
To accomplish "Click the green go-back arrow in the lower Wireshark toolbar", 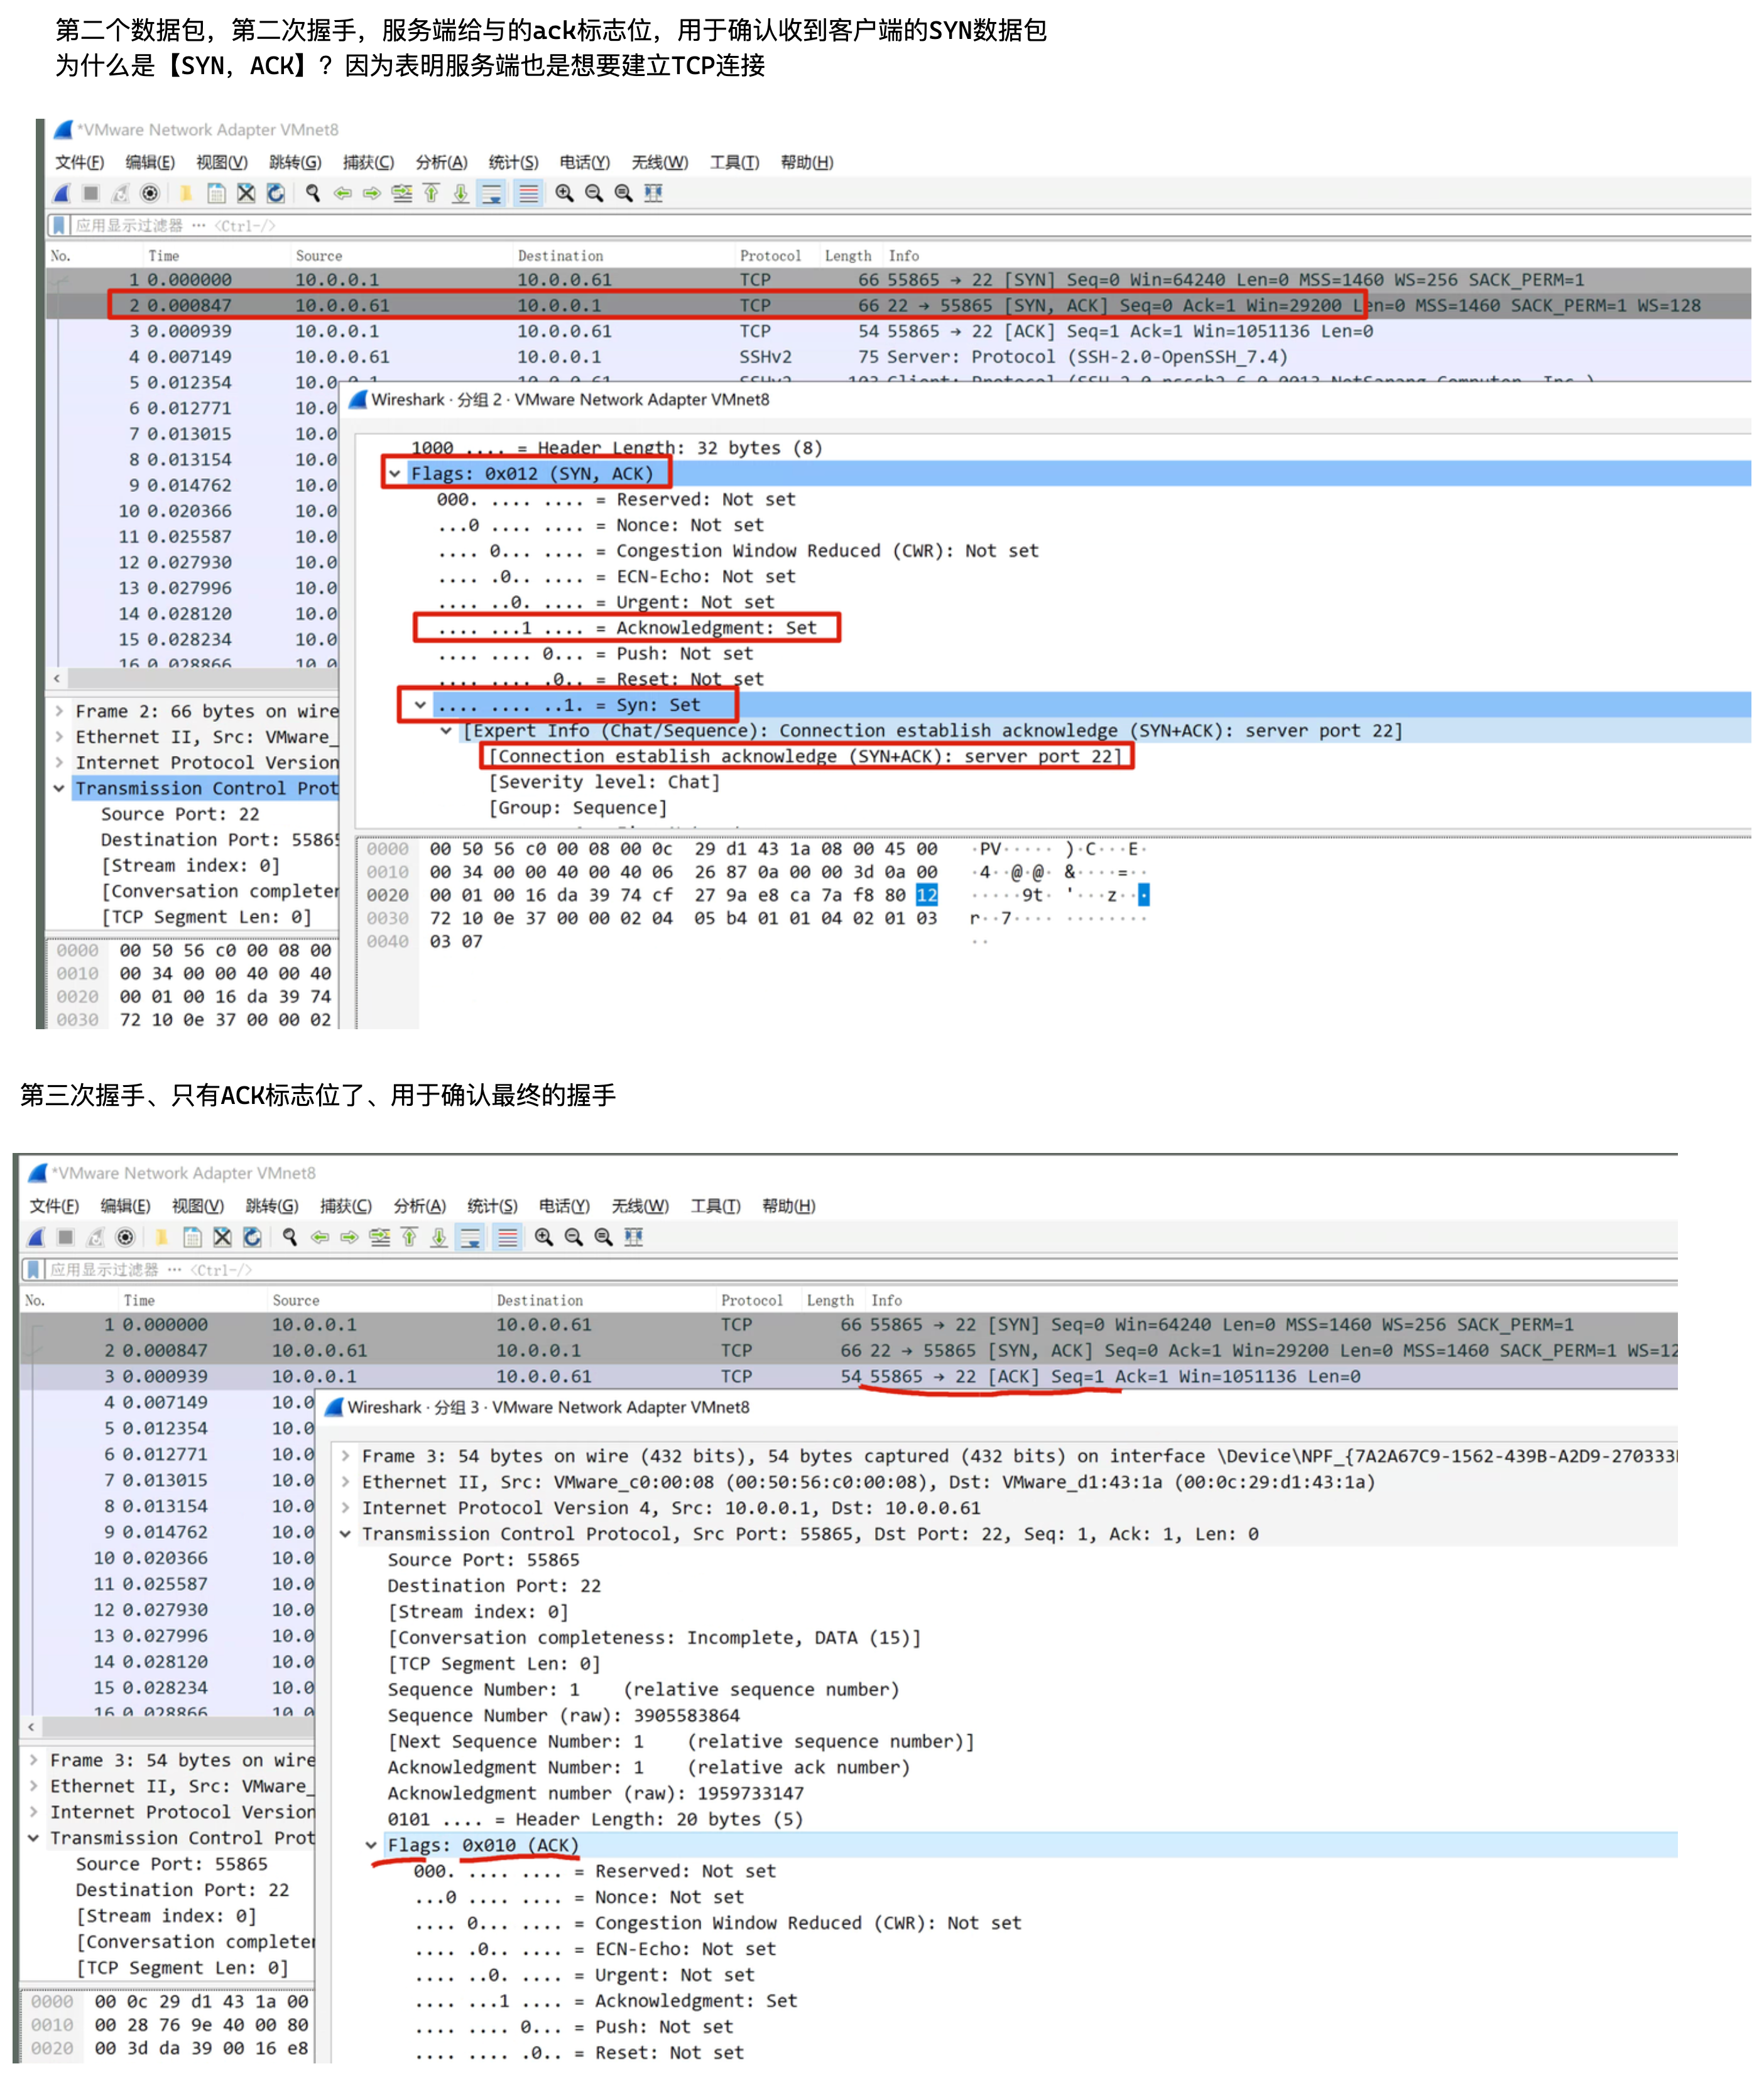I will 320,1237.
